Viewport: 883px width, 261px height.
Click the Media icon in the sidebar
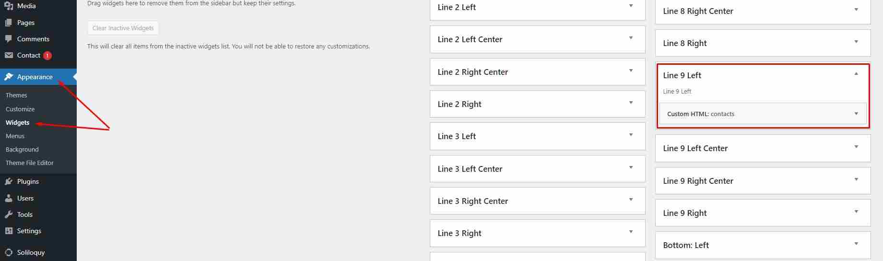(x=9, y=6)
